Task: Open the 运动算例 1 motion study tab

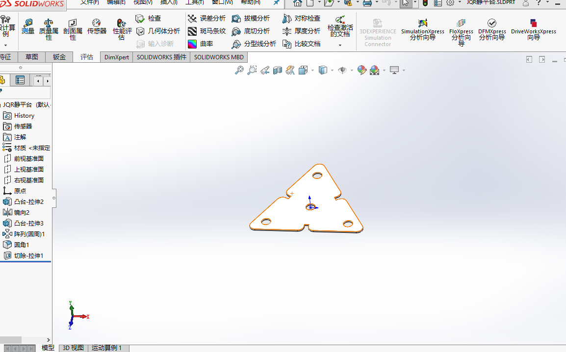Action: [x=106, y=348]
